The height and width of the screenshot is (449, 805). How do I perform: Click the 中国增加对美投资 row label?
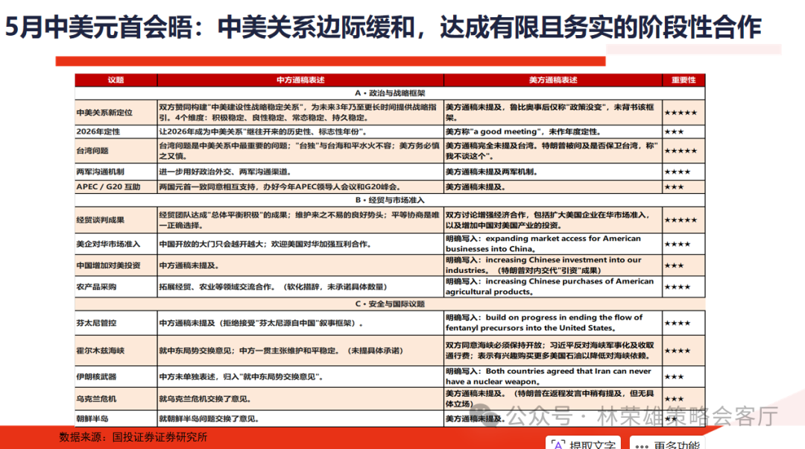[x=108, y=266]
